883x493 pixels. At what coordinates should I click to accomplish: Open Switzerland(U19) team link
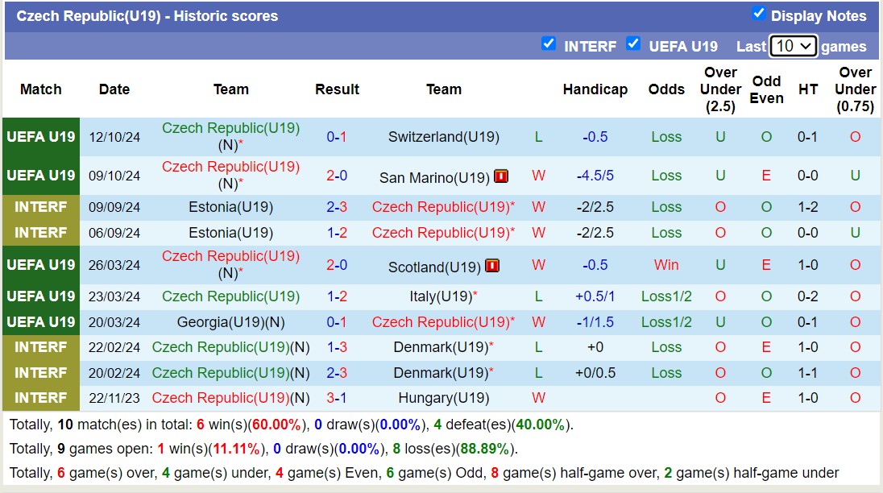tap(443, 137)
